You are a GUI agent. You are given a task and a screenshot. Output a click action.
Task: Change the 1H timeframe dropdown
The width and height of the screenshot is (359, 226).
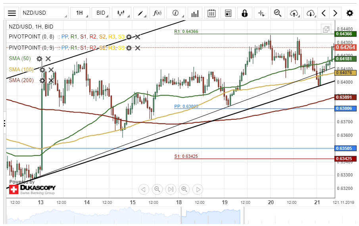80,13
